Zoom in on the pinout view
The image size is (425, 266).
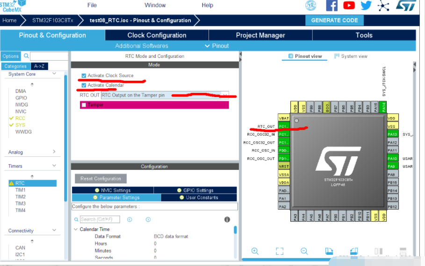click(255, 251)
